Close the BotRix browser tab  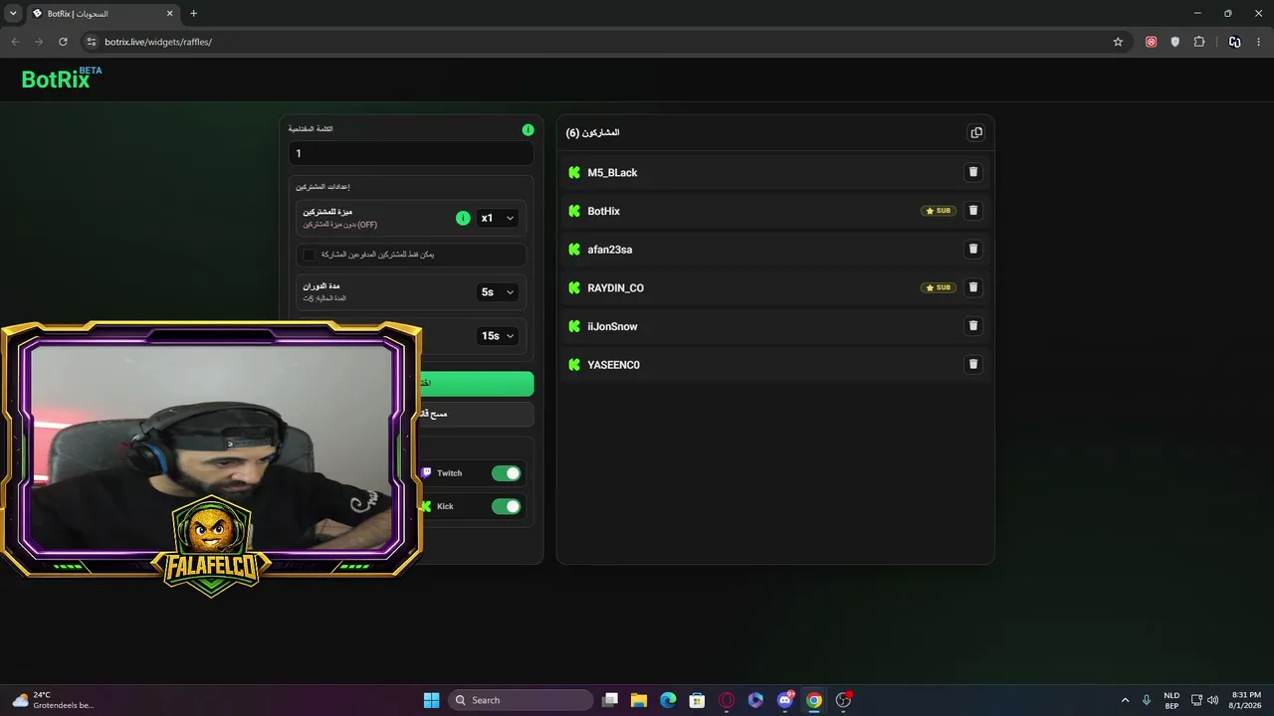(170, 14)
